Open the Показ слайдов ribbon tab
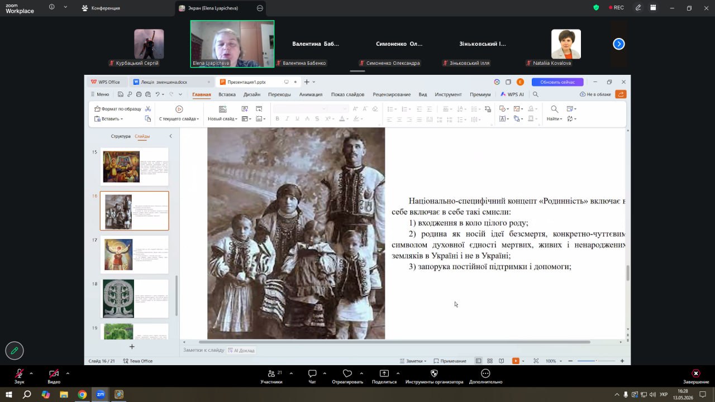 pos(347,94)
